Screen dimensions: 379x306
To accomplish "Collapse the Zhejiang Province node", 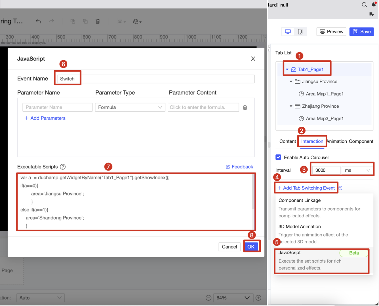I will [x=291, y=106].
